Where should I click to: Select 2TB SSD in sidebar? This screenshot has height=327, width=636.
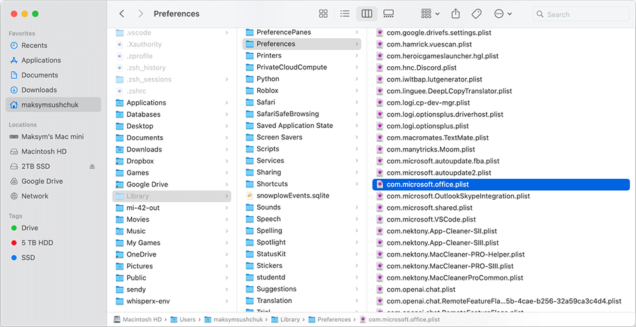click(x=36, y=166)
